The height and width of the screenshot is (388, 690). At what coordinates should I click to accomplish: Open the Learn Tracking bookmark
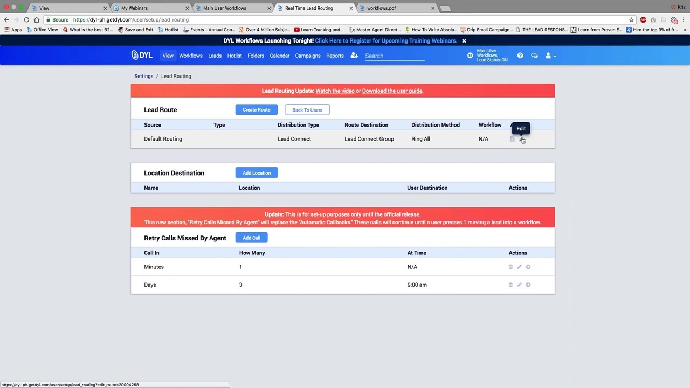pos(319,30)
